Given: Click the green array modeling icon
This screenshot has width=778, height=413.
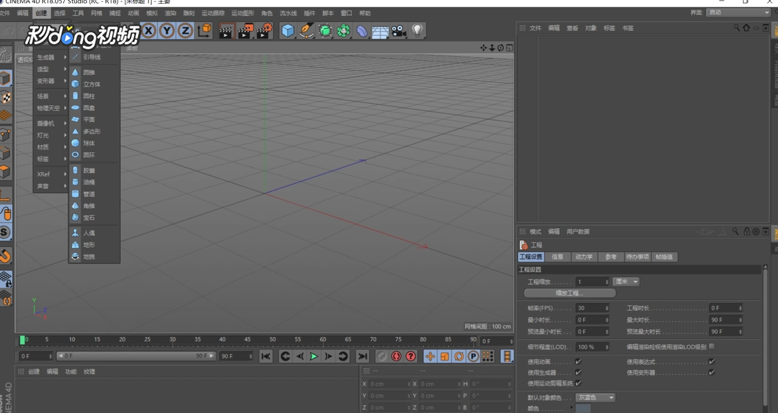Looking at the screenshot, I should [343, 31].
